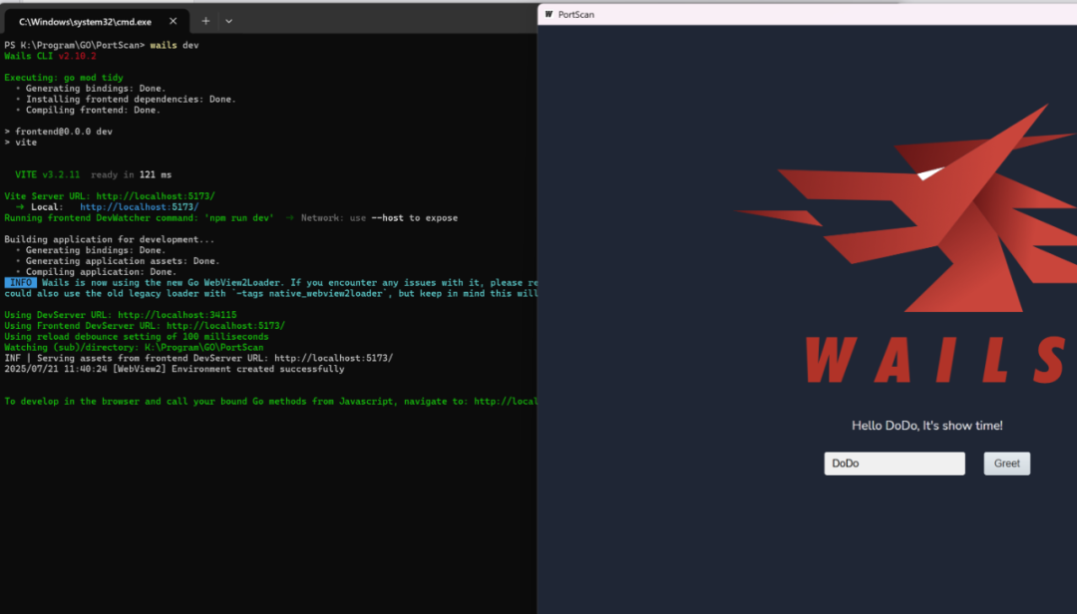This screenshot has height=614, width=1077.
Task: Open a new terminal tab with plus icon
Action: pos(205,21)
